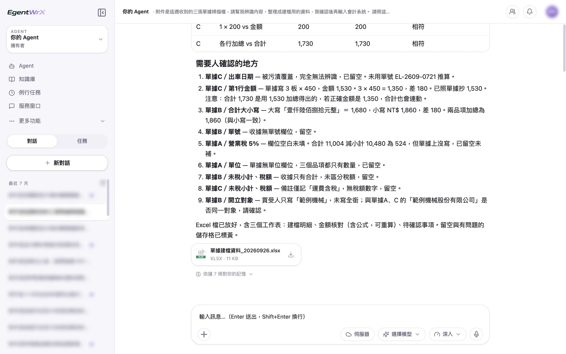Click the 單據A / 營業稅 5% list item
This screenshot has width=566, height=354.
(343, 148)
